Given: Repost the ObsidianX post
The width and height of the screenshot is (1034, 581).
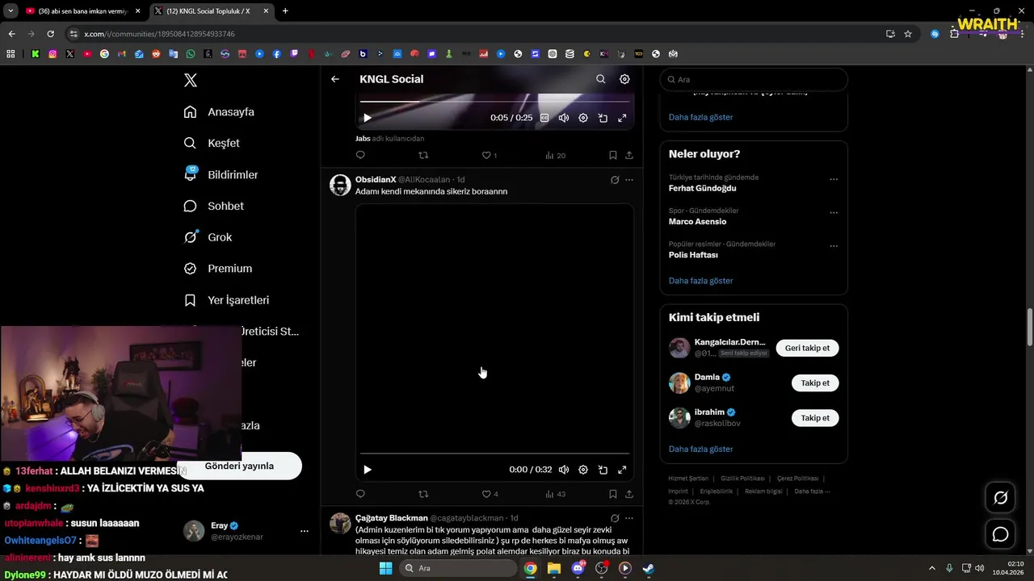Looking at the screenshot, I should tap(423, 494).
